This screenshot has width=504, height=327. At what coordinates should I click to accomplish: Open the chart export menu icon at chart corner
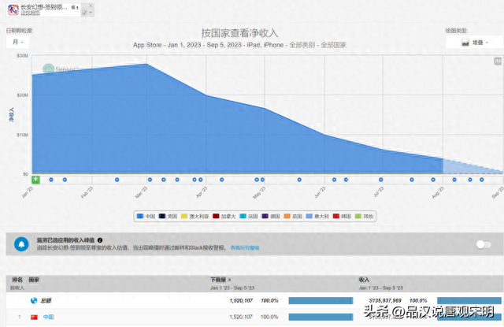[x=497, y=61]
